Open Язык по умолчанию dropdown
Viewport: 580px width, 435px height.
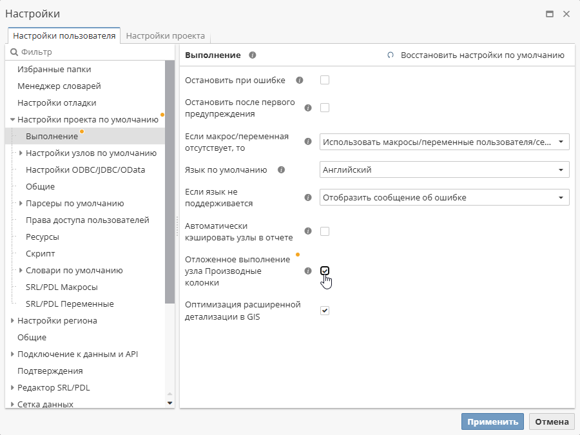tap(444, 170)
